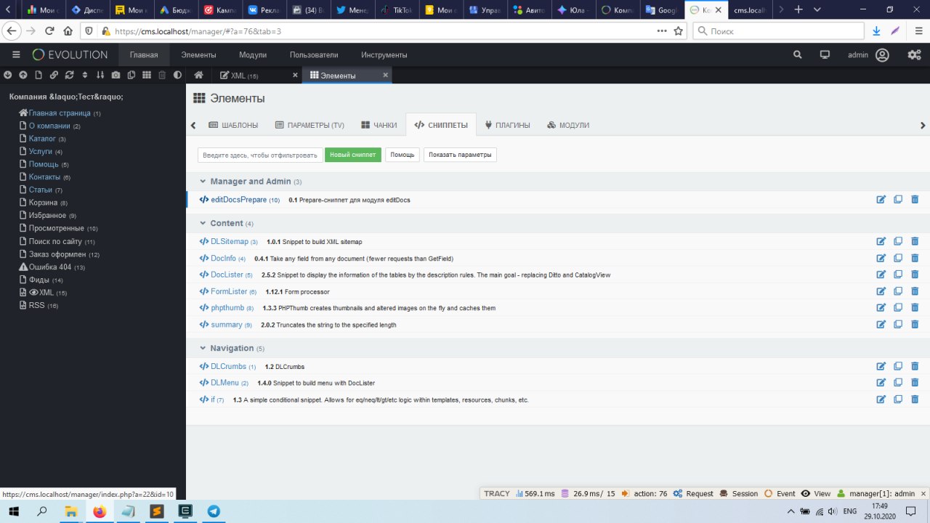Duplicate the DLSitemap snippet
This screenshot has height=523, width=930.
(x=898, y=241)
